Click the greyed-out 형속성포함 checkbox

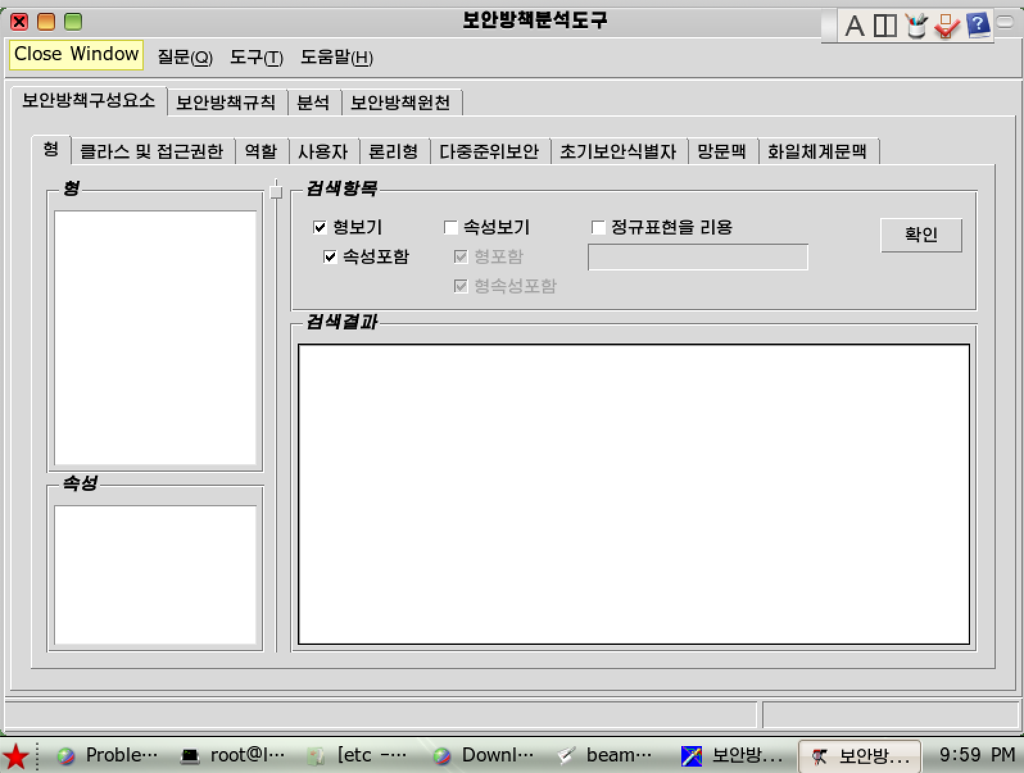pos(460,287)
